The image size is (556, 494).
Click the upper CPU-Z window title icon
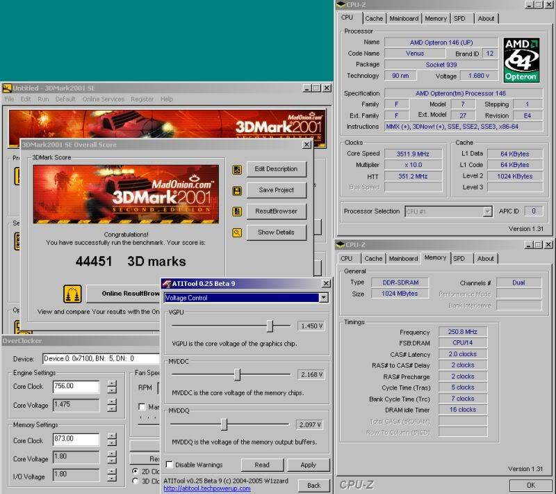click(x=341, y=4)
